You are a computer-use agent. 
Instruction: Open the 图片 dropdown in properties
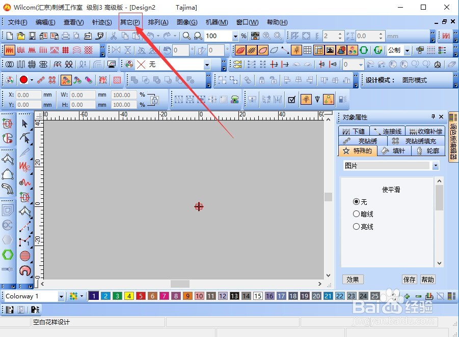[x=436, y=166]
